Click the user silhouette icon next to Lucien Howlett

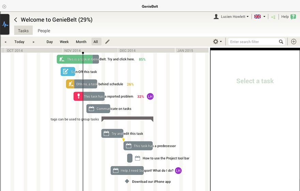[x=216, y=17]
